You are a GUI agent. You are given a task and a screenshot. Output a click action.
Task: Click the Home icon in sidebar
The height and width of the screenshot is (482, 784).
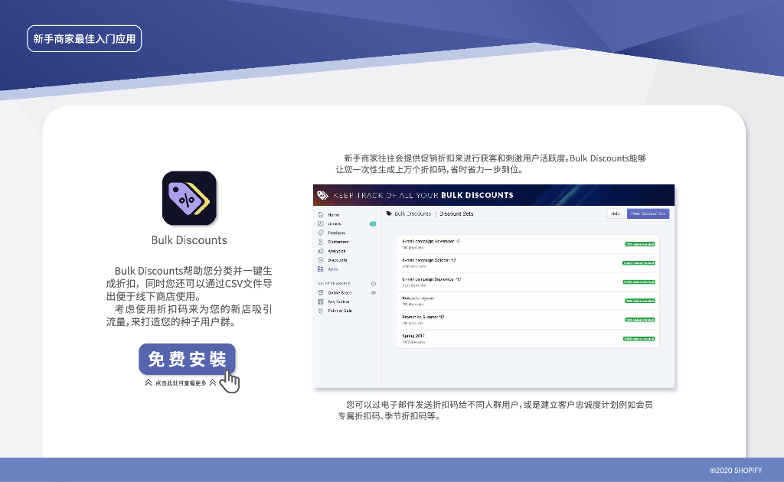tap(321, 214)
